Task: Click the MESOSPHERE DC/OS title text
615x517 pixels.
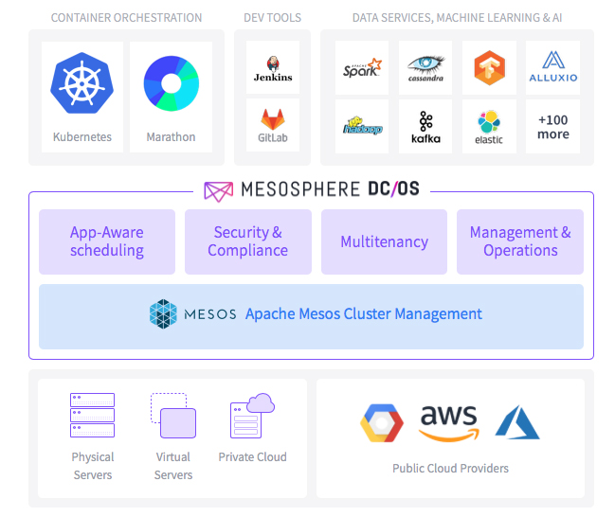Action: [331, 189]
